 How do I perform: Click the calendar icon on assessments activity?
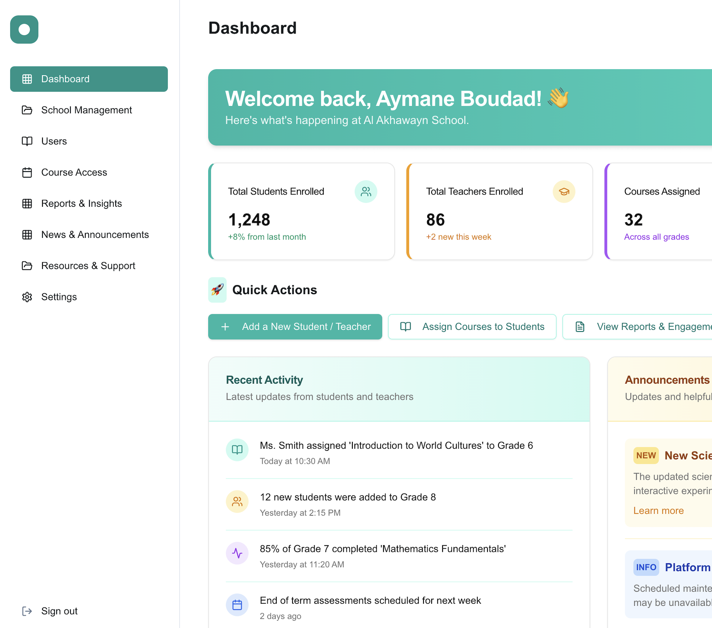[x=237, y=605]
